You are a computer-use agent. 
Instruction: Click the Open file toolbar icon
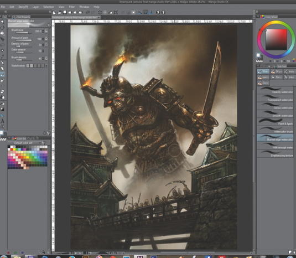pos(59,13)
